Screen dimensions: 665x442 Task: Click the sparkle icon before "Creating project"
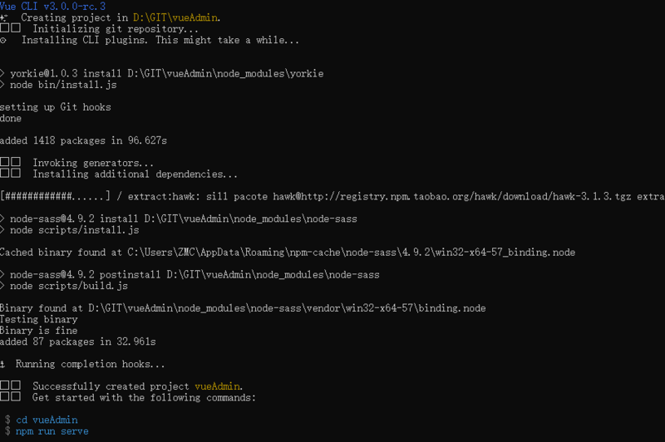coord(4,17)
